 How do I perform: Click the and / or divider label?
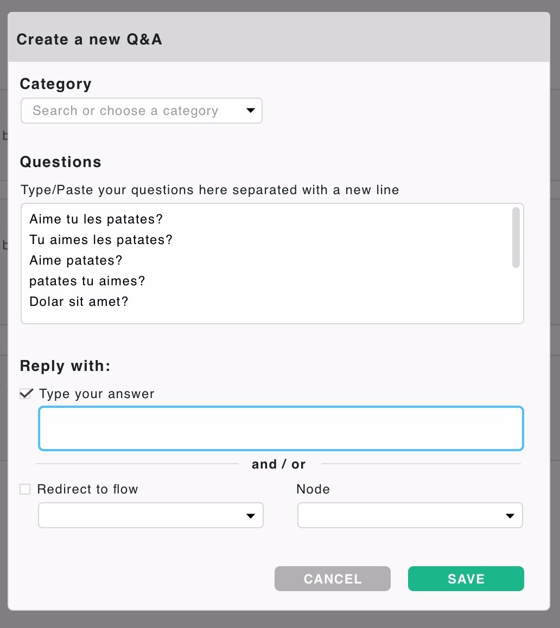278,464
